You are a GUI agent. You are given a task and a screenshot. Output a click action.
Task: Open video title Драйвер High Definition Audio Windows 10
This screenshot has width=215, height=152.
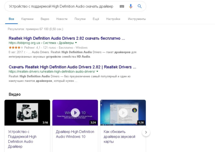pyautogui.click(x=75, y=134)
